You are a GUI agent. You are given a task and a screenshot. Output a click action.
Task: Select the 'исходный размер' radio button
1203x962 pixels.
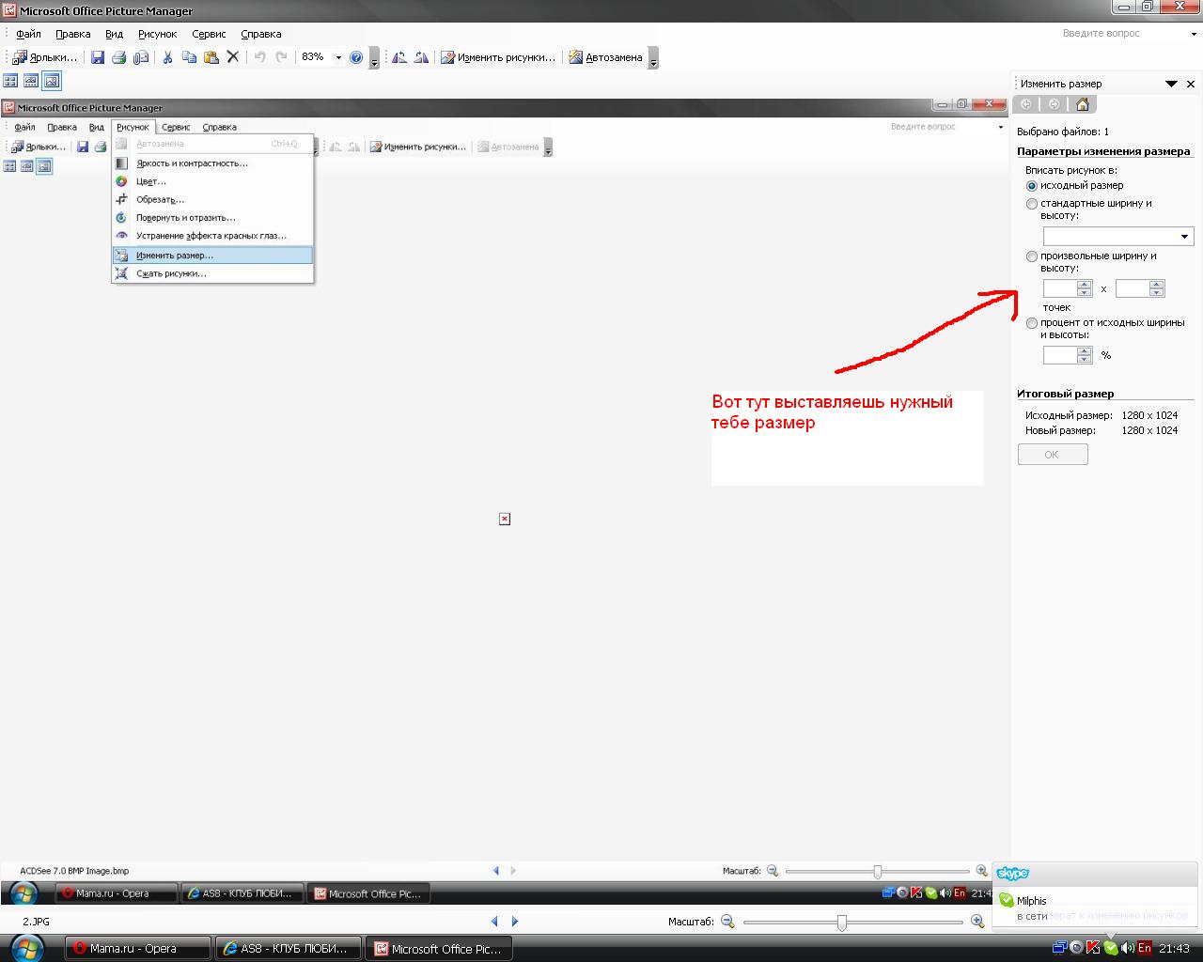pyautogui.click(x=1032, y=186)
